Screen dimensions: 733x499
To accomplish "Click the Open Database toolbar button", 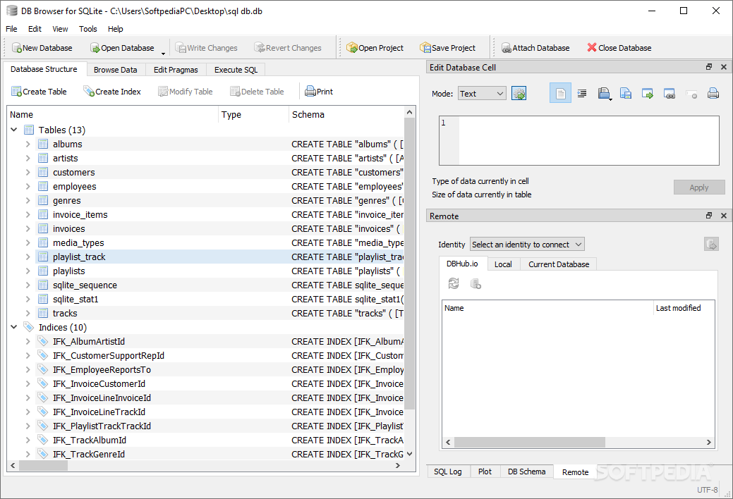I will point(123,48).
